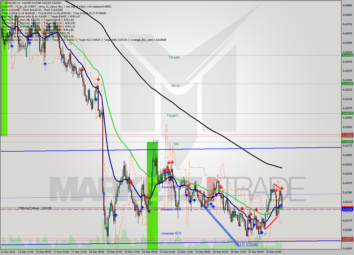The image size is (354, 255).
Task: Click the green 0.63029 price tag
Action: tap(347, 113)
